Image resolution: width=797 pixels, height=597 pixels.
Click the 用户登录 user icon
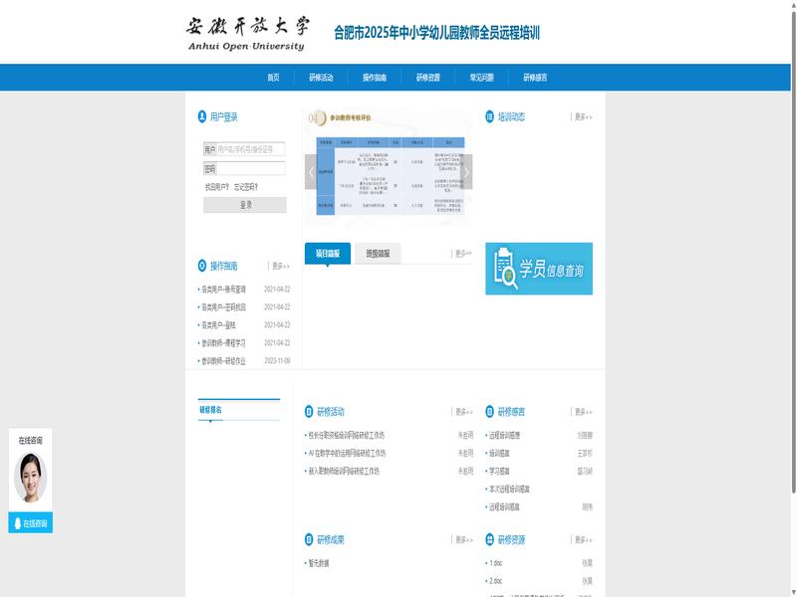[202, 116]
